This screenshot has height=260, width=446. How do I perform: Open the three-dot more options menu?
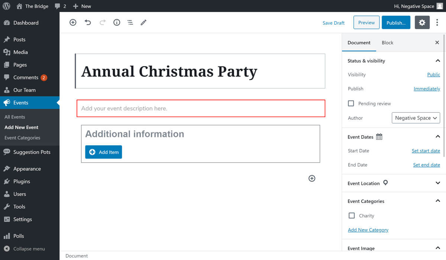click(x=437, y=23)
